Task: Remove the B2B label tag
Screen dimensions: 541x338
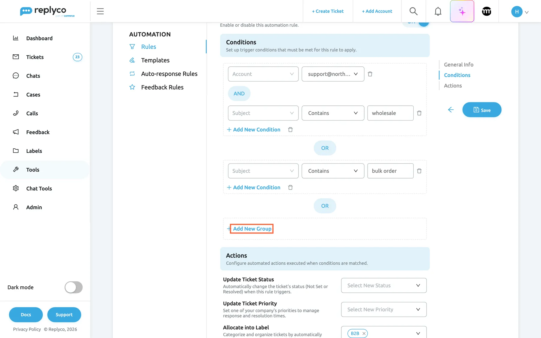Action: [x=364, y=333]
